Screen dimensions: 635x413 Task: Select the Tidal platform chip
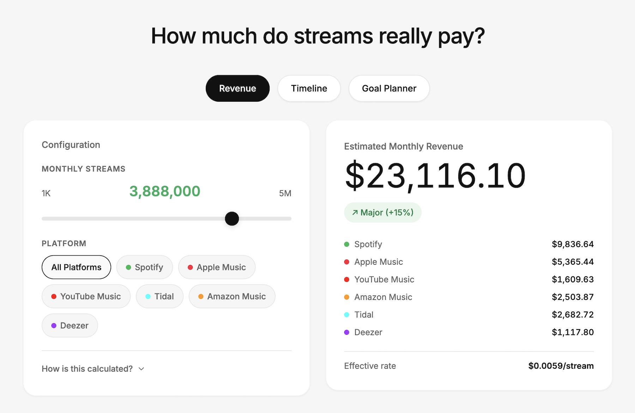point(159,296)
